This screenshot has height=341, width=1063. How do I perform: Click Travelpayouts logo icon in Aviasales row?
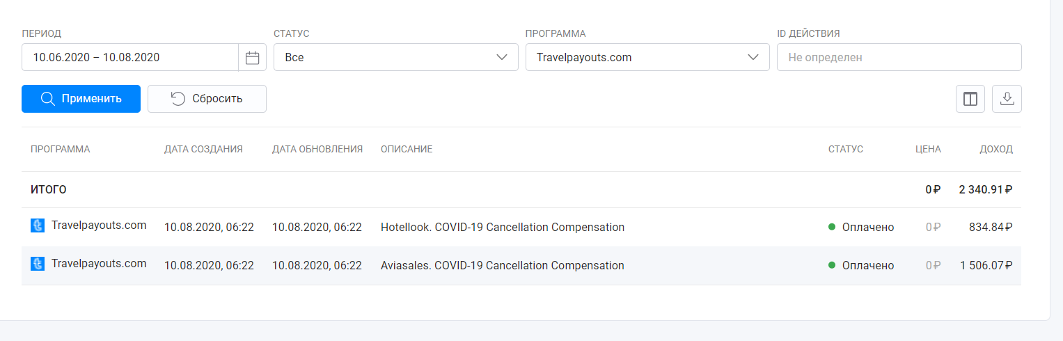pyautogui.click(x=38, y=264)
